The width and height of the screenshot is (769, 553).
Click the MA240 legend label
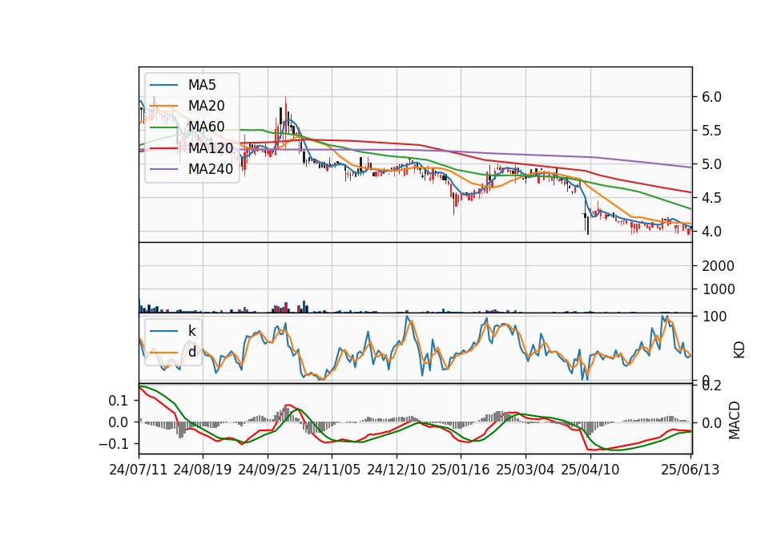pos(211,169)
